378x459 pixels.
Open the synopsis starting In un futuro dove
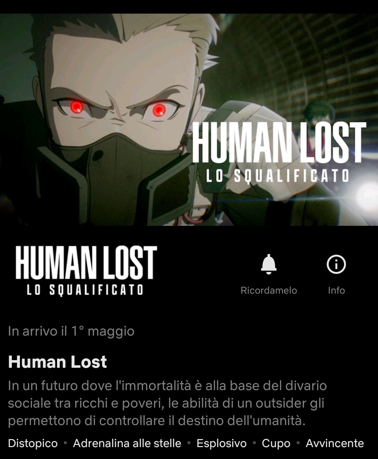(167, 403)
